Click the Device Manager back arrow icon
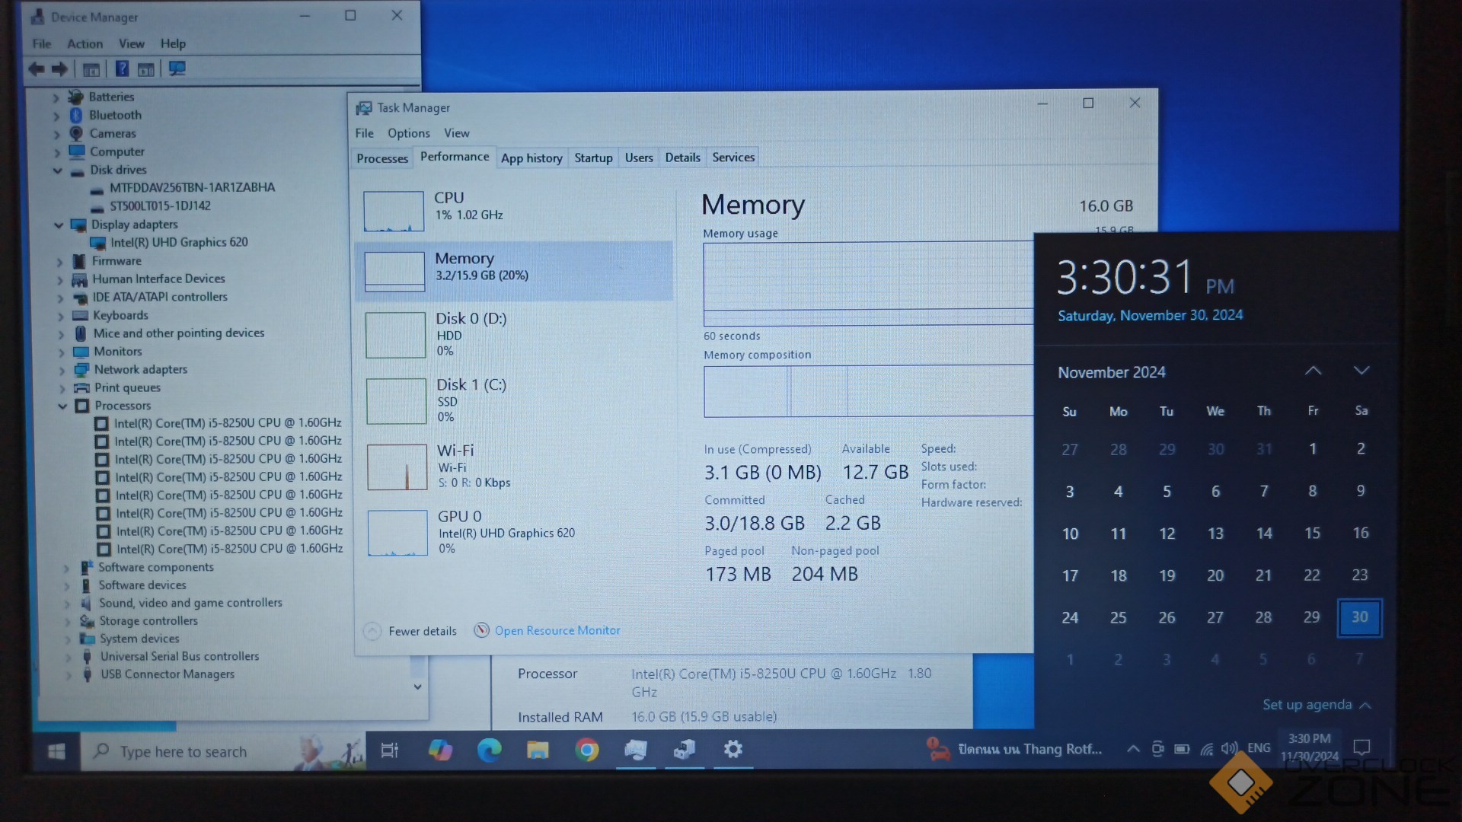 [36, 69]
